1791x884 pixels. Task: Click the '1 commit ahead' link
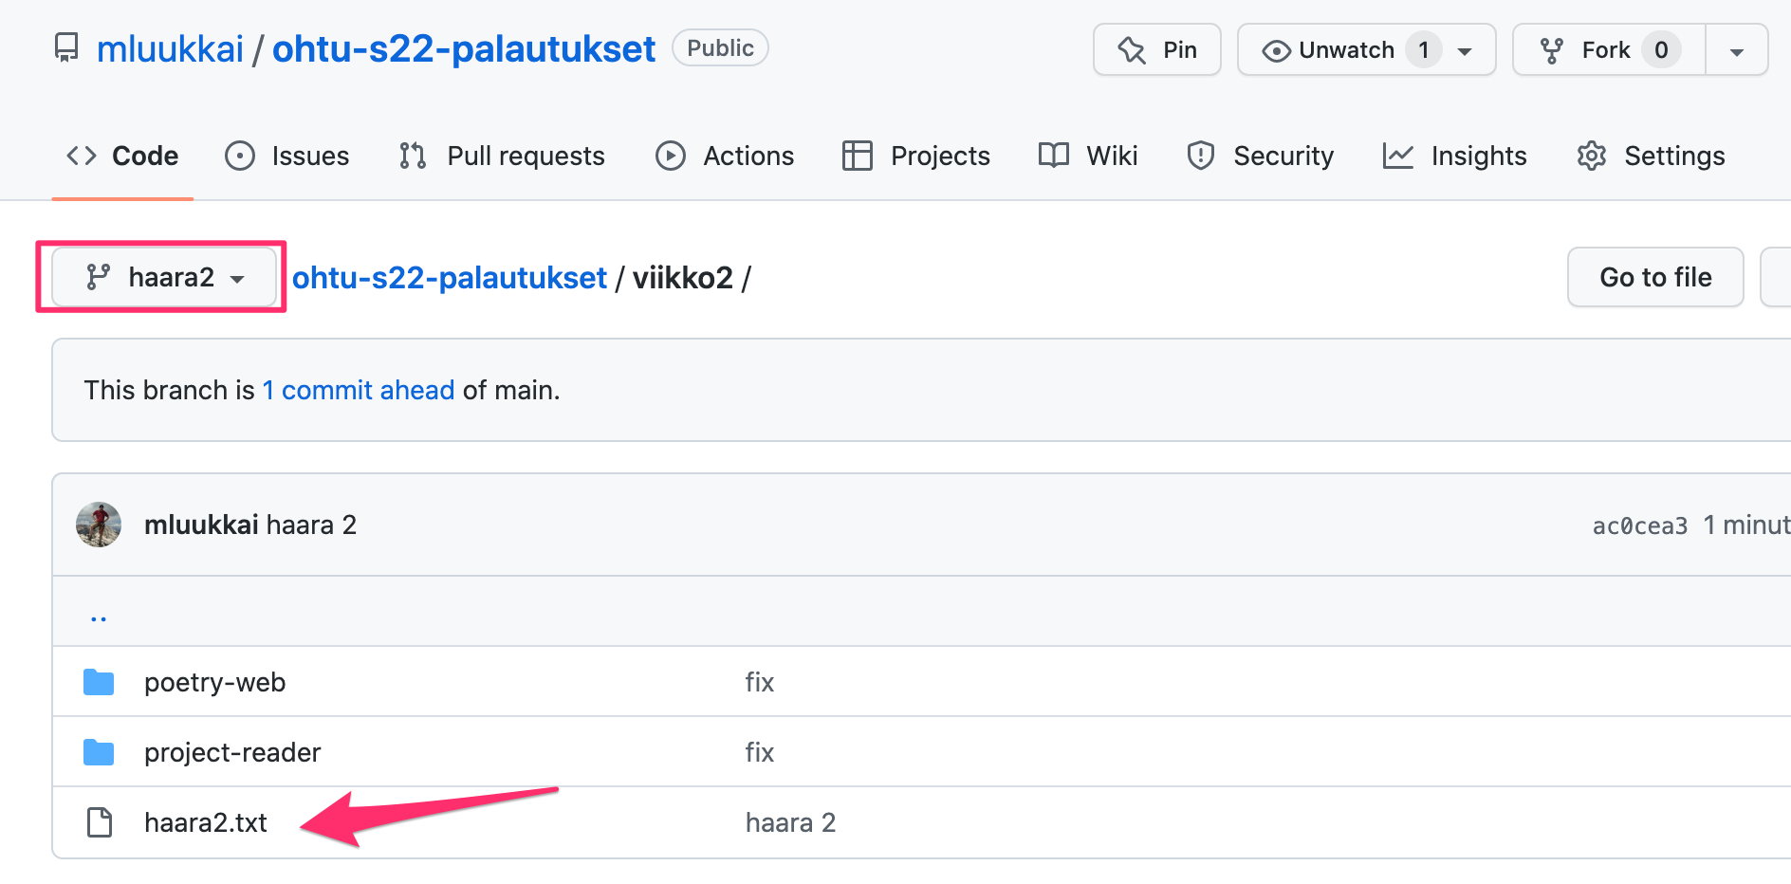(x=359, y=390)
